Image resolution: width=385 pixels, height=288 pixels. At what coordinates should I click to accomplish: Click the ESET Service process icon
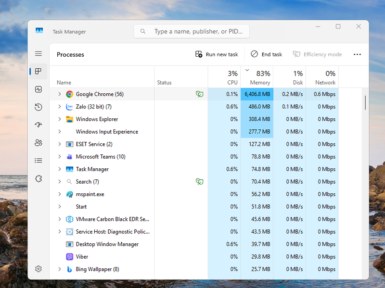(x=69, y=144)
